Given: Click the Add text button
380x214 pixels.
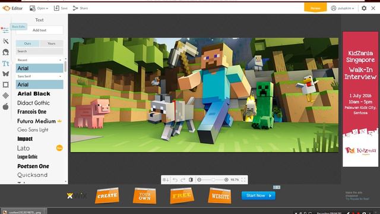Looking at the screenshot, I should [x=40, y=30].
